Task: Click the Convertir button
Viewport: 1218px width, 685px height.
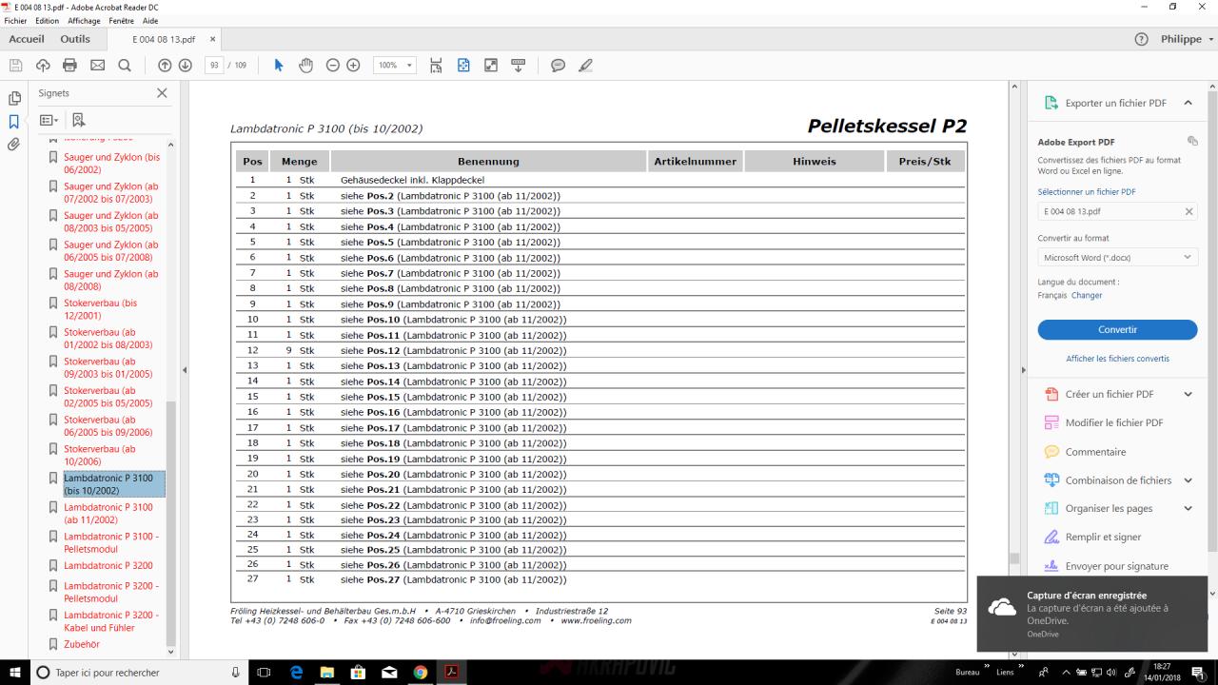Action: coord(1117,330)
